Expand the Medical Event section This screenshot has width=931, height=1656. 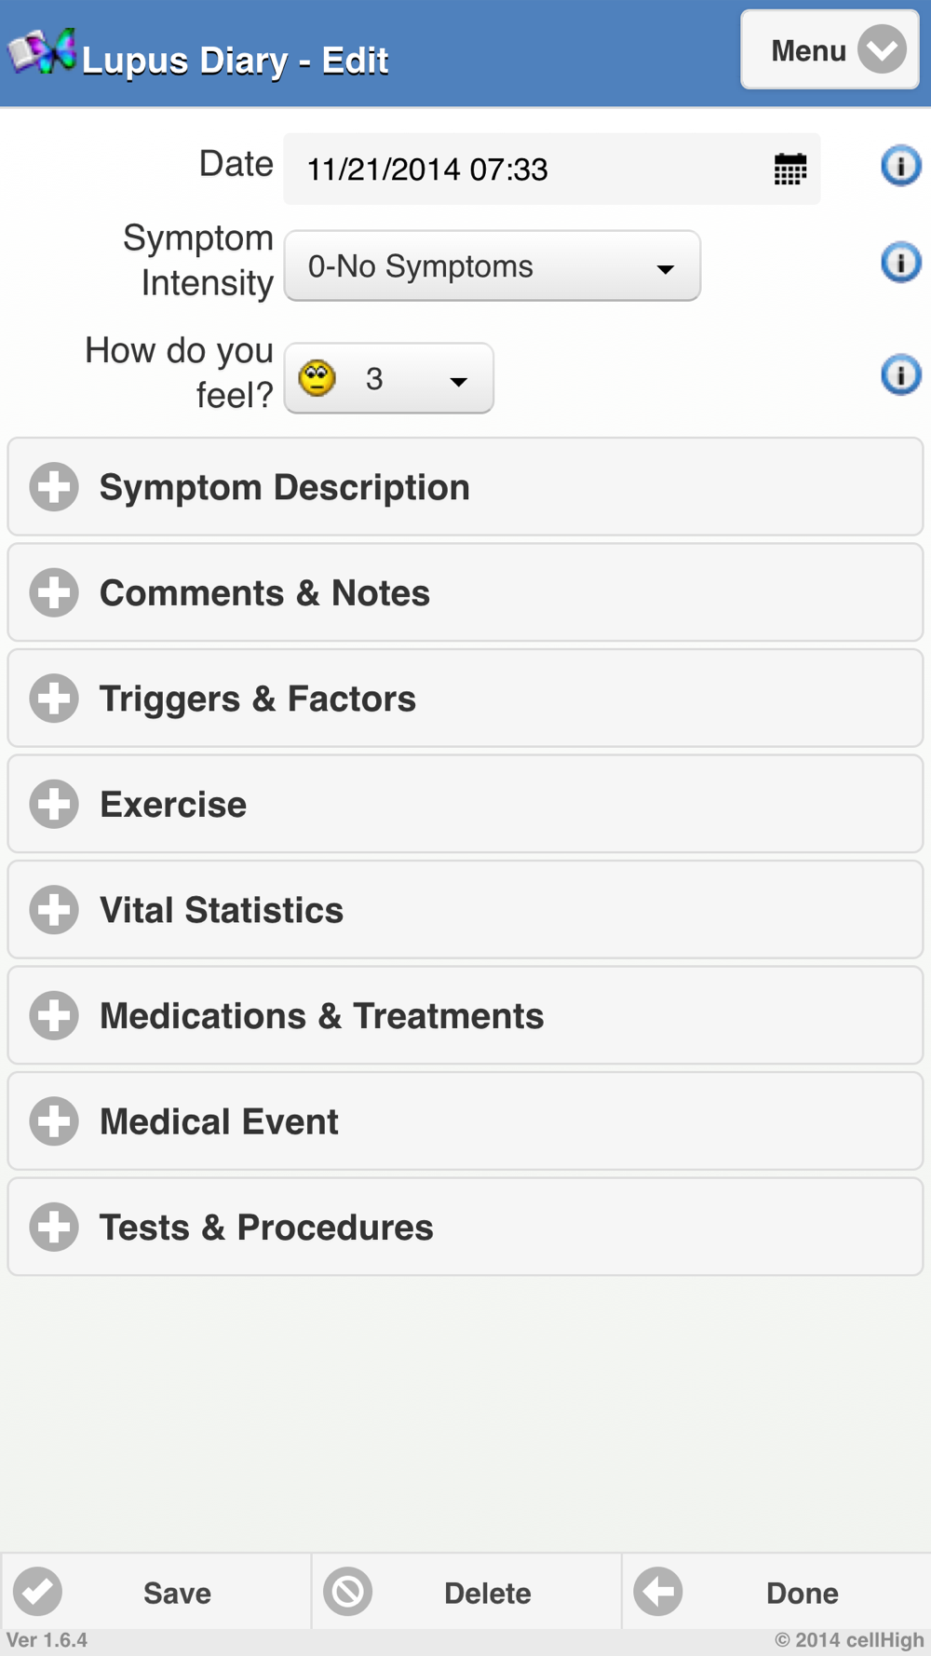click(465, 1121)
